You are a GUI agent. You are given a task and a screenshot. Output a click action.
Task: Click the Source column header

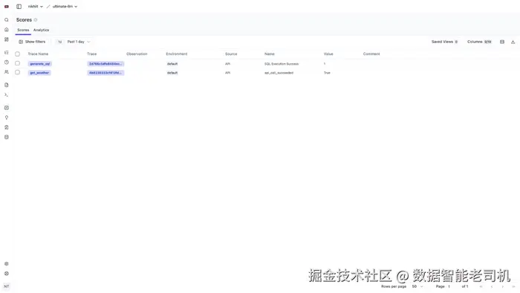point(231,54)
